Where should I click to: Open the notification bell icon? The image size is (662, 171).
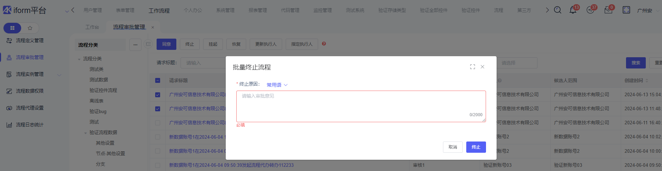(573, 10)
